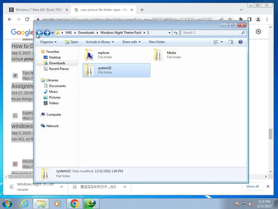Change the view with the views icon
The width and height of the screenshot is (278, 209).
pyautogui.click(x=216, y=42)
